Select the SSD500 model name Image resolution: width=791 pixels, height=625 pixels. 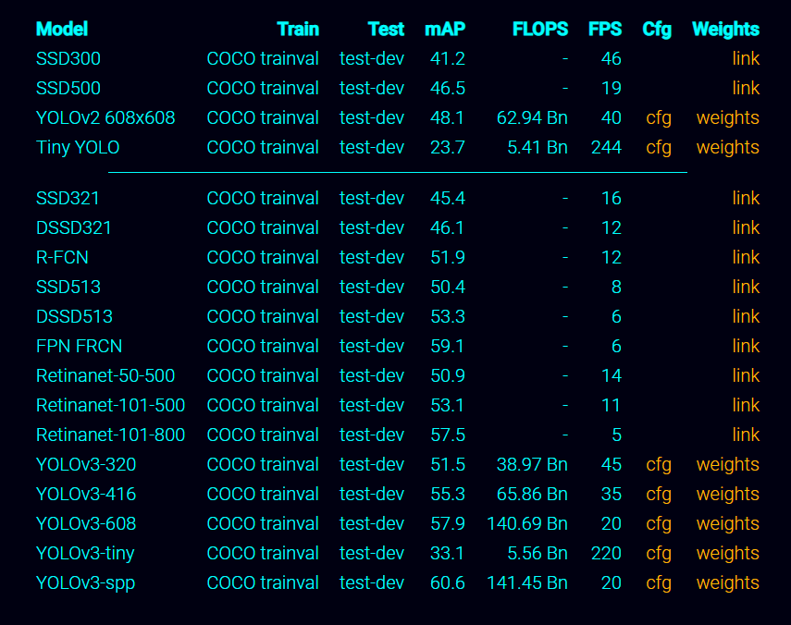68,88
